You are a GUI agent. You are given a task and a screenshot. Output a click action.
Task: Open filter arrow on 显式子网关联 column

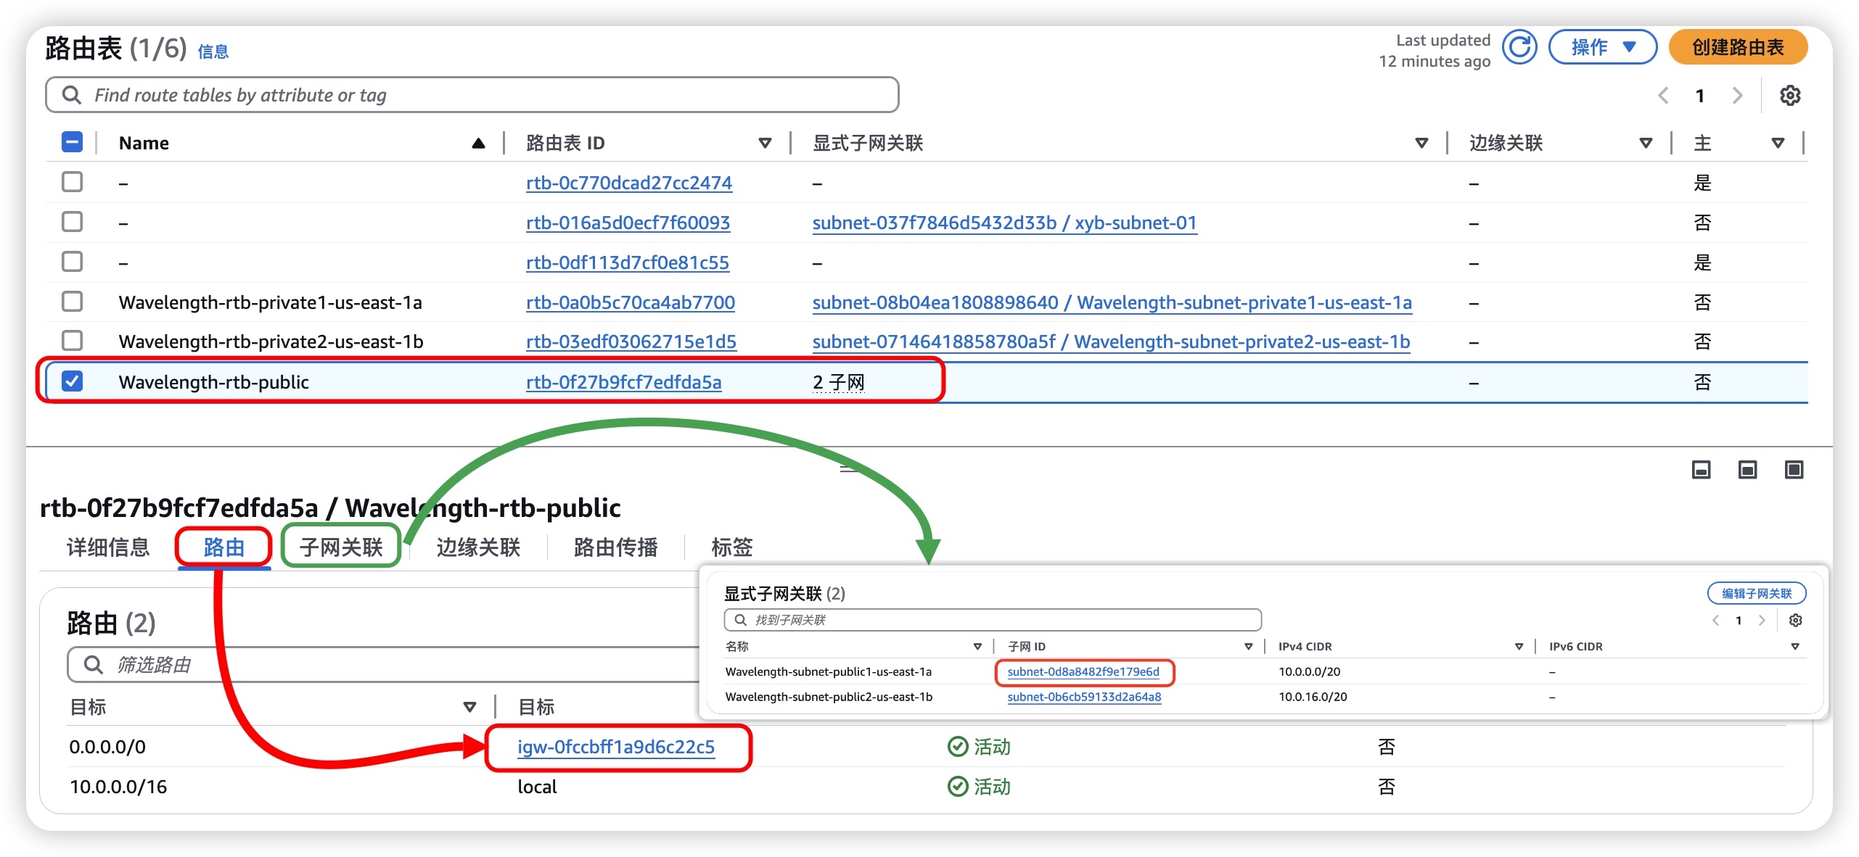point(1421,143)
